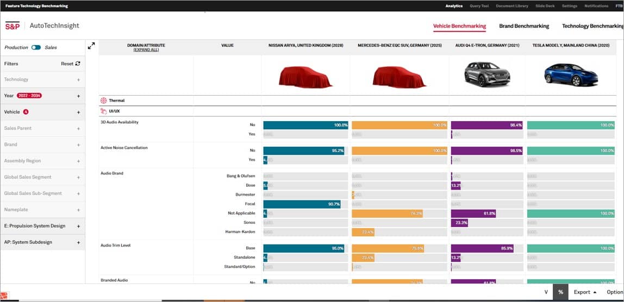Click the UI/UX domain touch icon

103,111
